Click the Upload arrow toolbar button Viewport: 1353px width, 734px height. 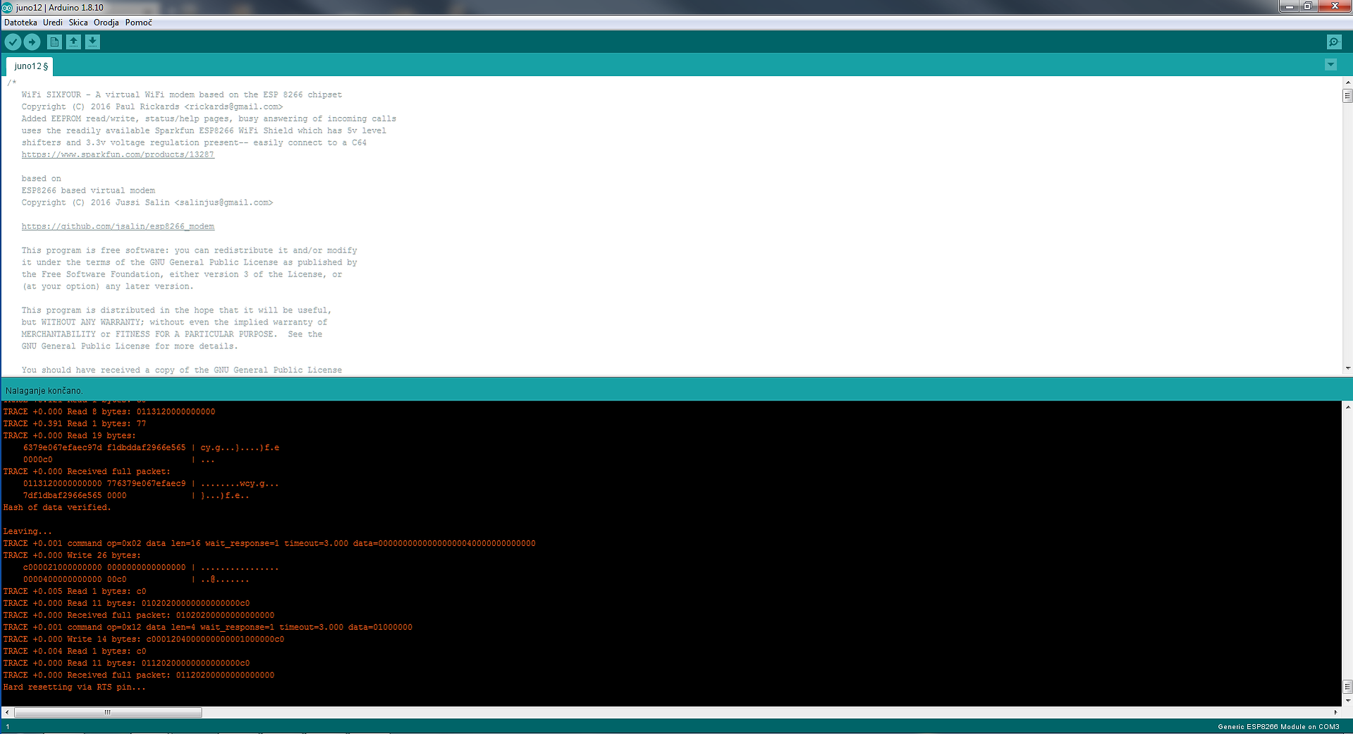[x=32, y=42]
